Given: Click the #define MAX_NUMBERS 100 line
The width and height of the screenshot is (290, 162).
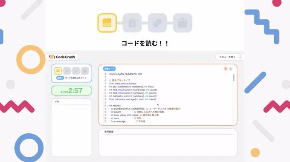Looking at the screenshot, I should 125,74.
